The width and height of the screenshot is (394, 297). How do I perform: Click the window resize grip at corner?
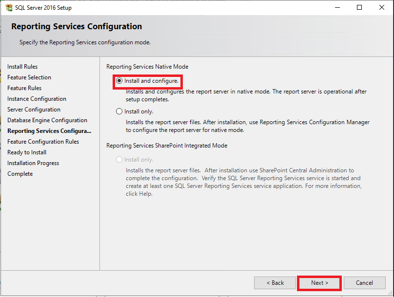[390, 293]
